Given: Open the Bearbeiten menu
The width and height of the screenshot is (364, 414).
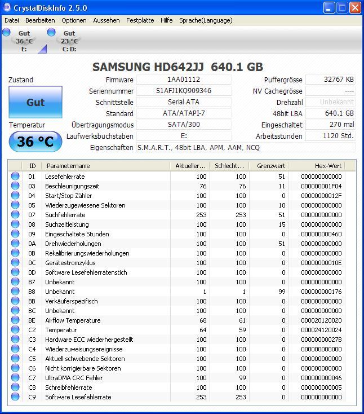Looking at the screenshot, I should point(40,20).
